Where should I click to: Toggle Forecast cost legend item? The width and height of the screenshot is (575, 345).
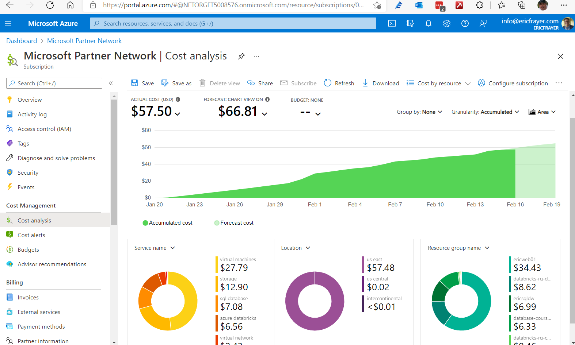[234, 223]
